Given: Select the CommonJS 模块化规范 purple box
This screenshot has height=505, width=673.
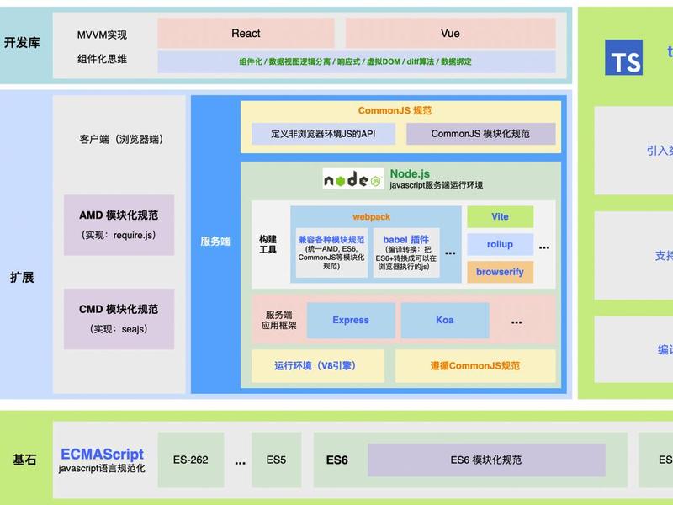Looking at the screenshot, I should coord(480,134).
